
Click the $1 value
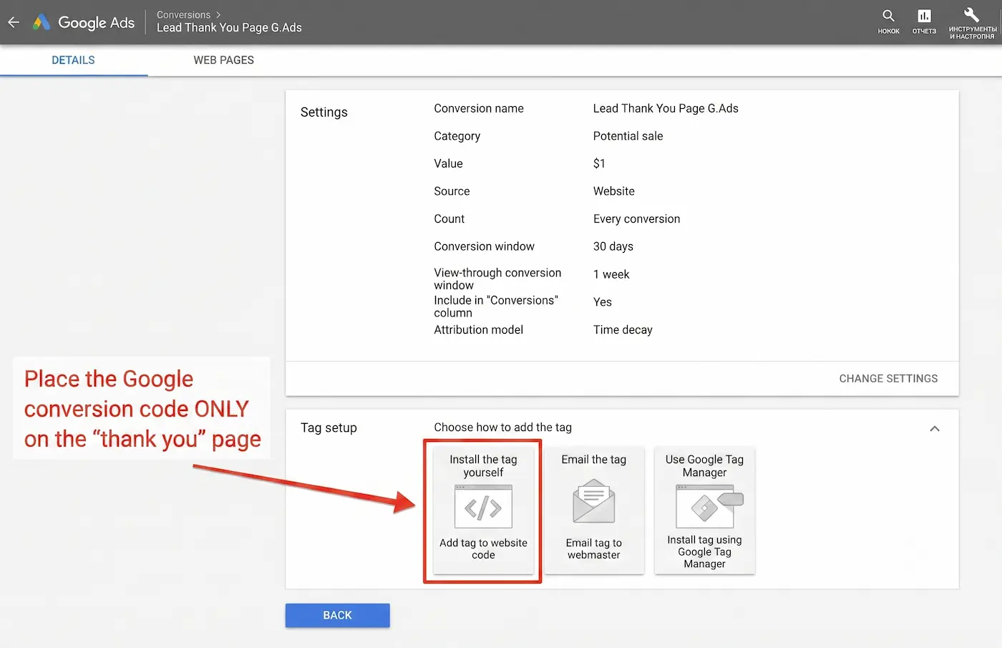click(599, 163)
